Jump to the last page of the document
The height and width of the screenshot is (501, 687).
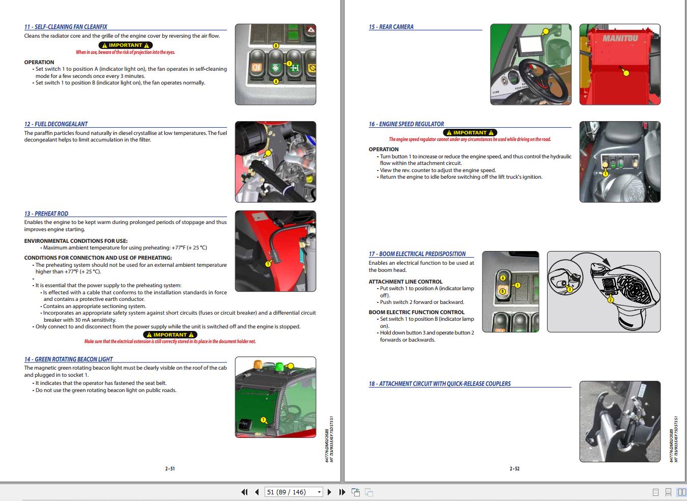tap(341, 492)
